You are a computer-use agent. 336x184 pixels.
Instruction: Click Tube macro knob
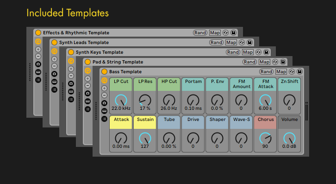pyautogui.click(x=169, y=138)
